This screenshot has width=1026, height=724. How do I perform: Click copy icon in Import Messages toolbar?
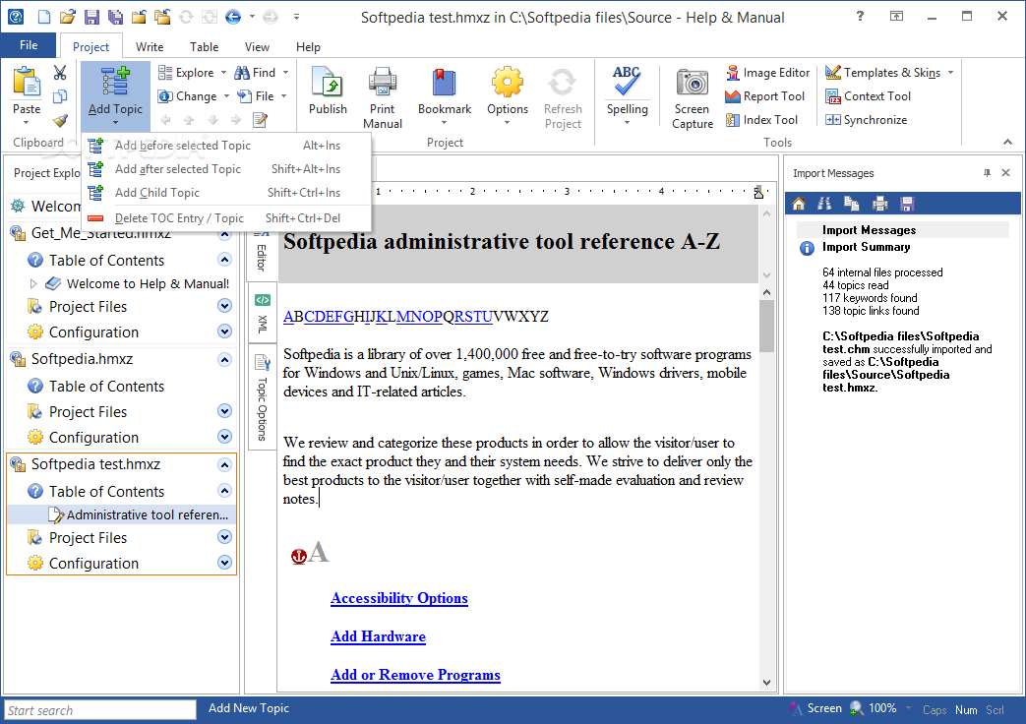851,204
